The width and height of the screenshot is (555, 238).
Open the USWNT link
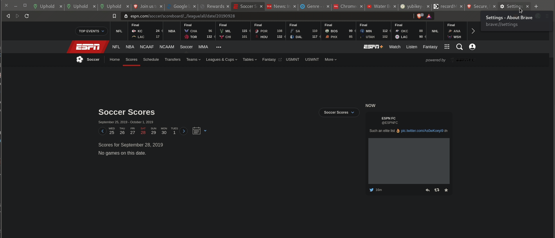point(312,60)
